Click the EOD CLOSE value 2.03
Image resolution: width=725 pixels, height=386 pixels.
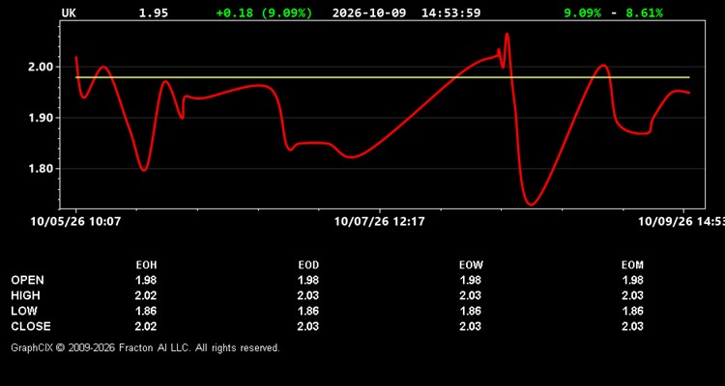click(x=308, y=326)
